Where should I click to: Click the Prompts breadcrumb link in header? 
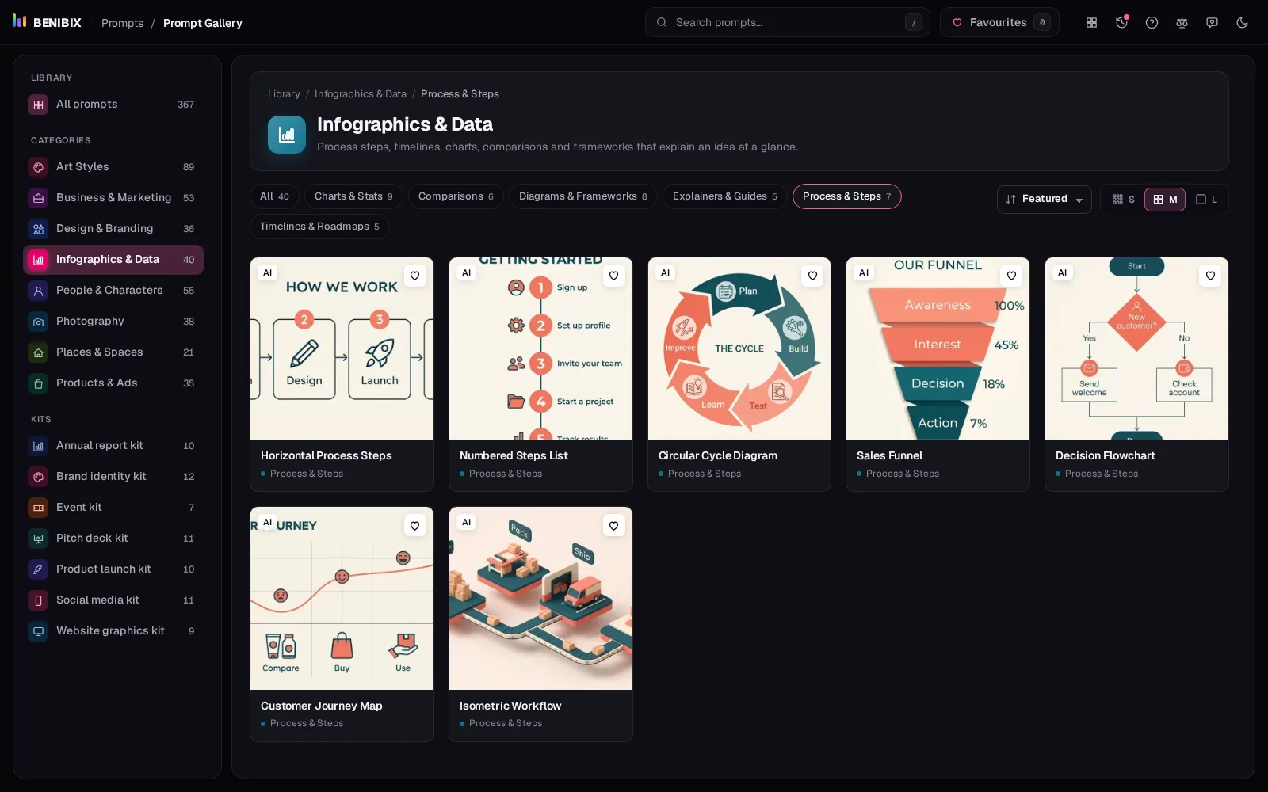click(x=123, y=23)
